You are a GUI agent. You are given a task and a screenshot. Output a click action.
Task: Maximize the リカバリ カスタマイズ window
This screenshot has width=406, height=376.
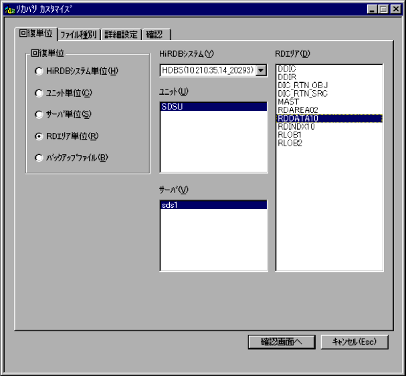coord(383,9)
